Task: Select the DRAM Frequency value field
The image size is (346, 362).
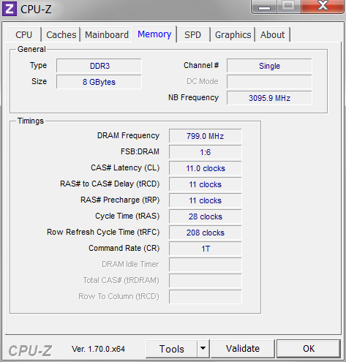Action: pos(206,136)
